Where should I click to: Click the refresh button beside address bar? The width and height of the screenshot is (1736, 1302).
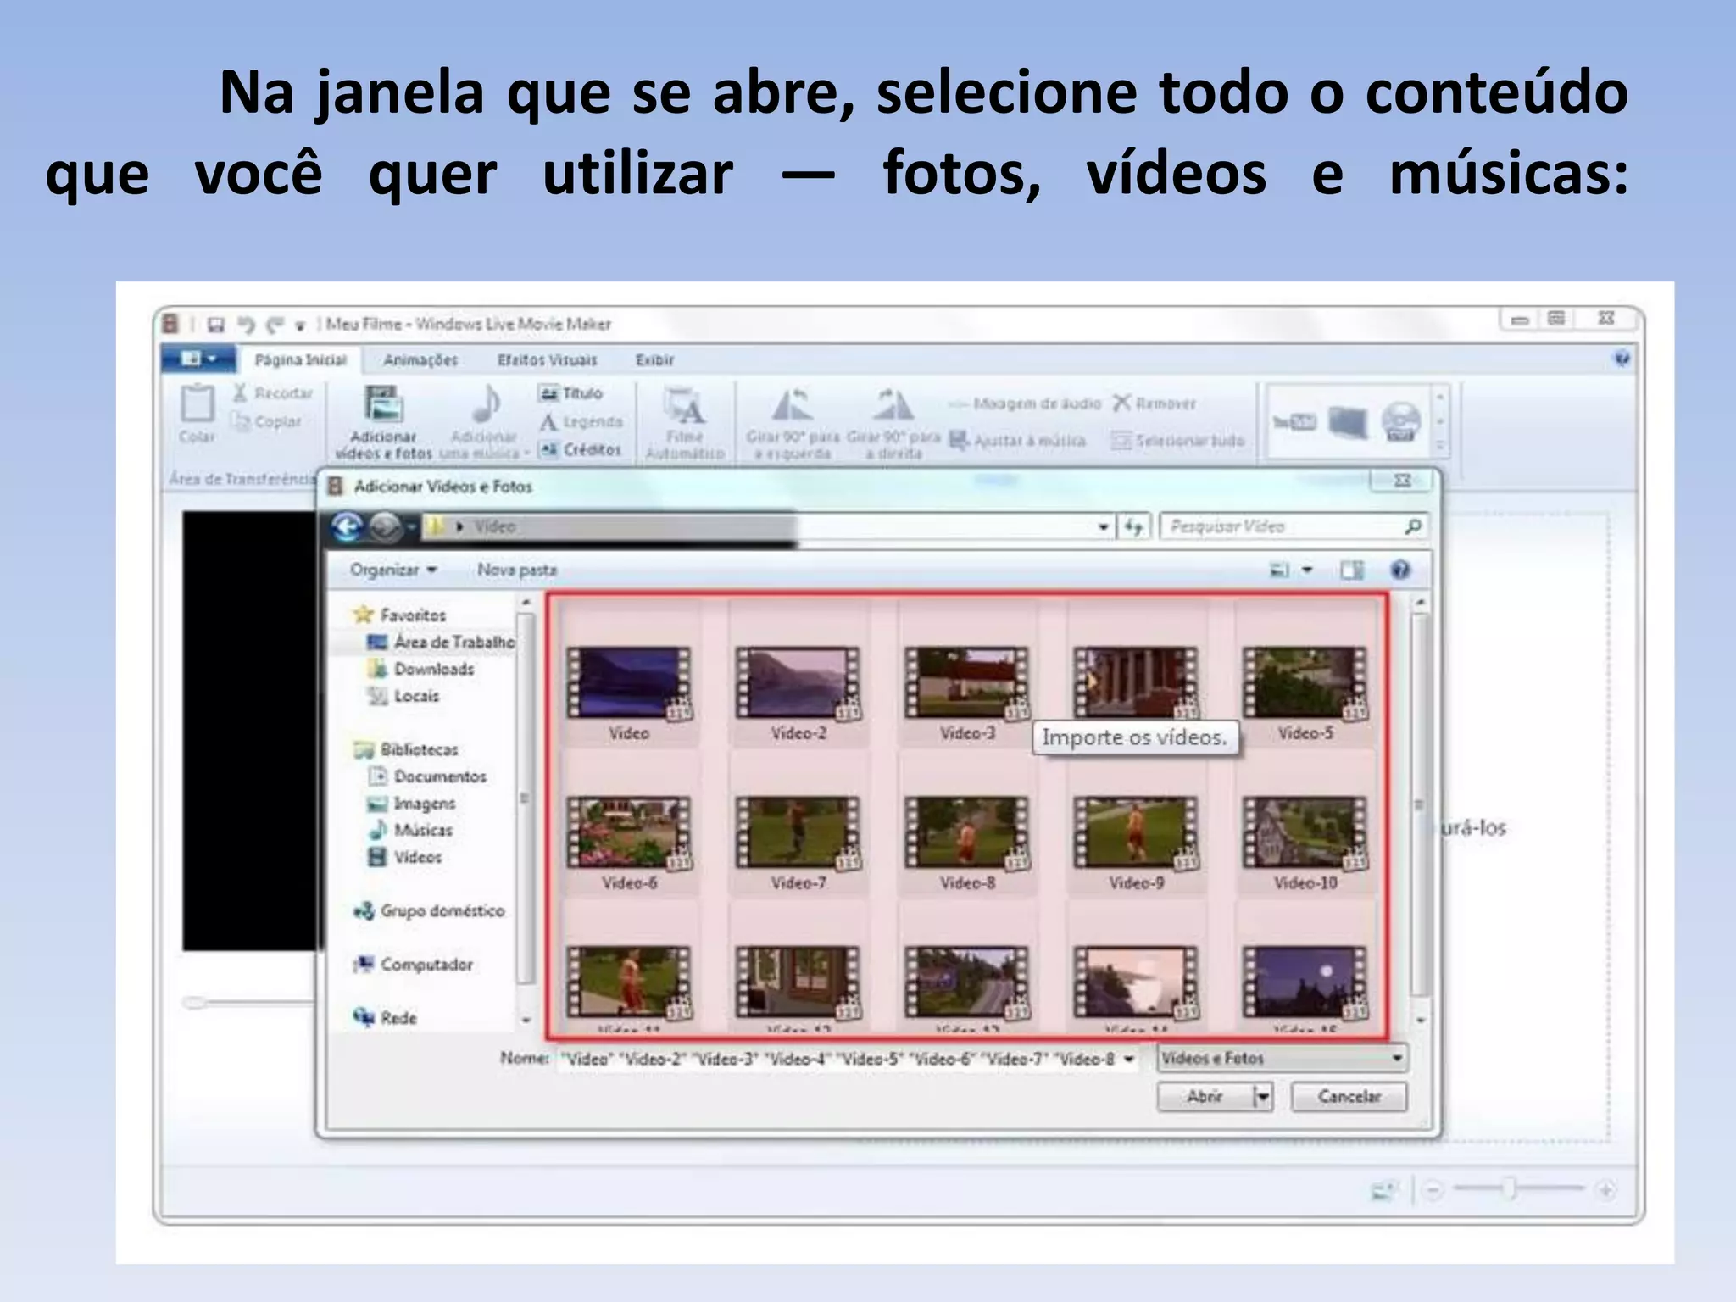click(x=1134, y=527)
